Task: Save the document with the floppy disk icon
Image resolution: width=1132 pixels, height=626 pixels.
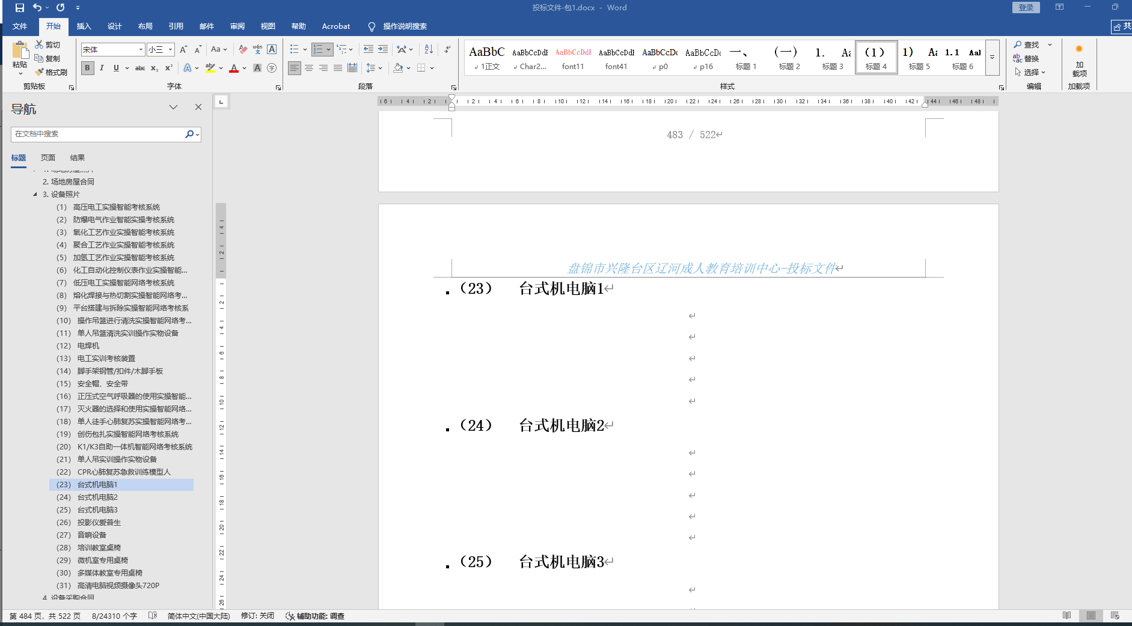Action: [20, 8]
